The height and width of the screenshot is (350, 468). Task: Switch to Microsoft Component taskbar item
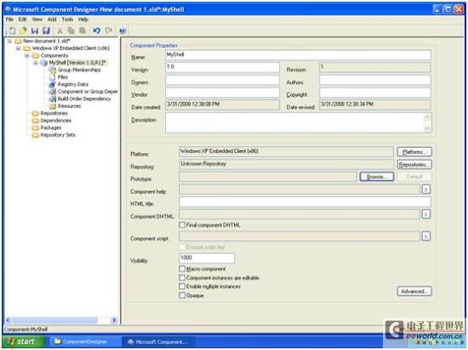click(x=158, y=342)
